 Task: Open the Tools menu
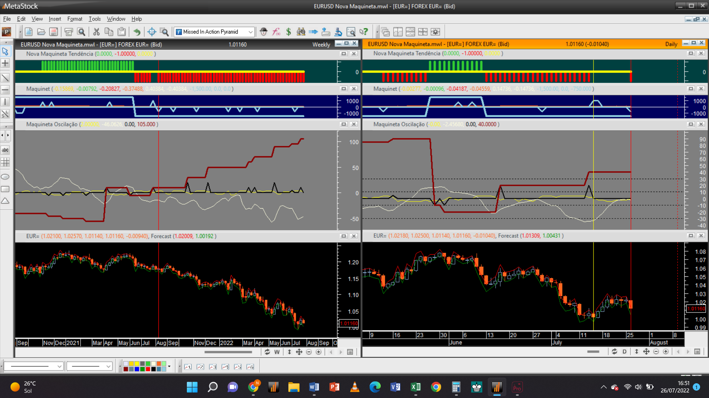pos(95,19)
